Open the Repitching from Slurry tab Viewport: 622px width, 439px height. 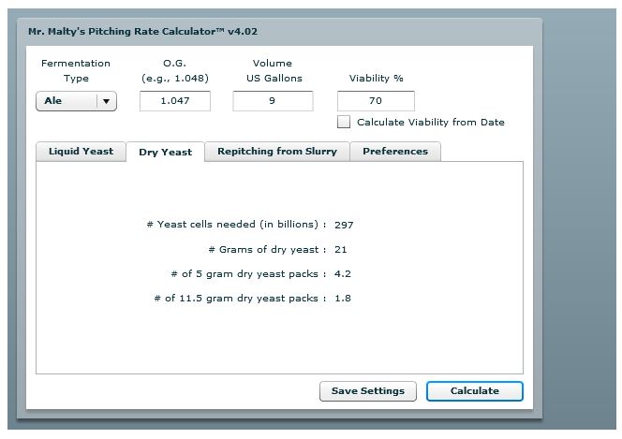[276, 152]
